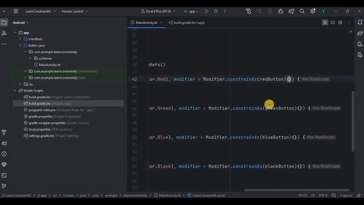The height and width of the screenshot is (205, 364).
Task: Open the Build Variants sidebar icon
Action: pyautogui.click(x=4, y=133)
